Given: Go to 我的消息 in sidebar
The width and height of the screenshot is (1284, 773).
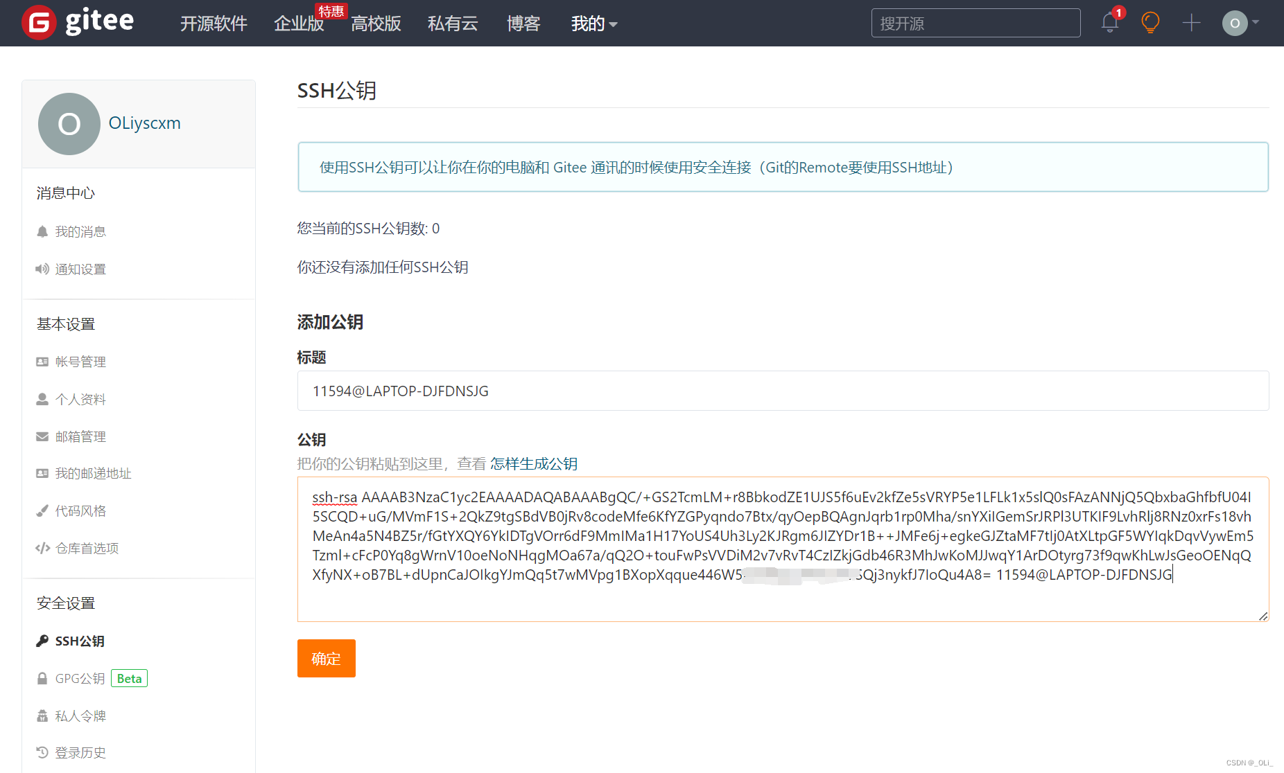Looking at the screenshot, I should pyautogui.click(x=80, y=231).
